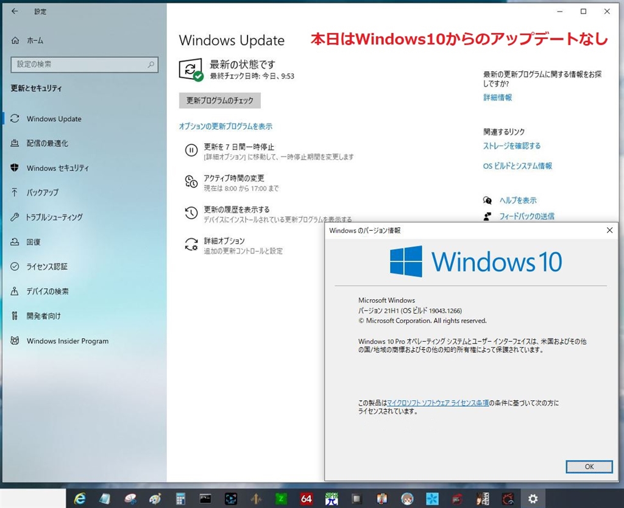Click the help chat bubble icon

[487, 200]
